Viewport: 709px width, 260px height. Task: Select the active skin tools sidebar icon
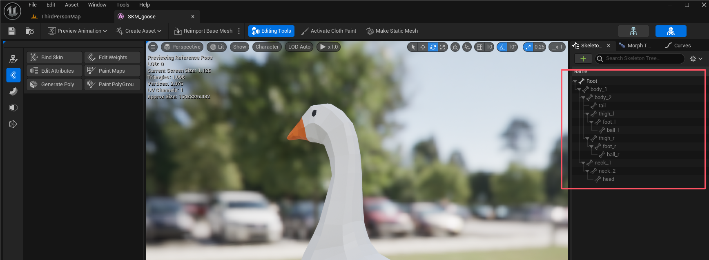(x=13, y=75)
